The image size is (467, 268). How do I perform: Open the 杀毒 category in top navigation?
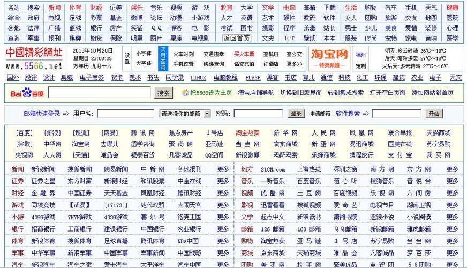tap(310, 28)
